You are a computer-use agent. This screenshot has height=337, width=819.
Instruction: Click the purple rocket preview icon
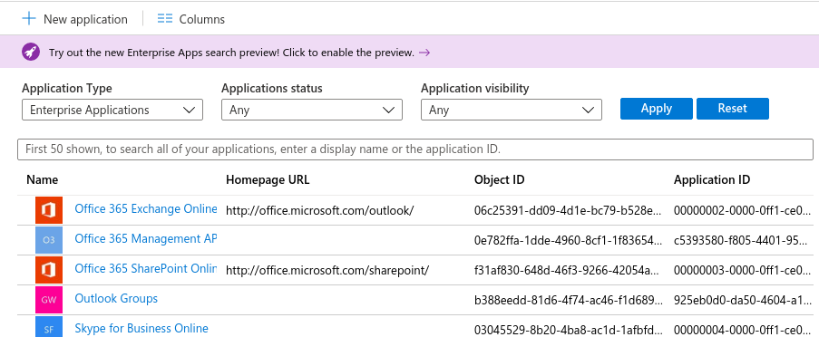(x=31, y=52)
